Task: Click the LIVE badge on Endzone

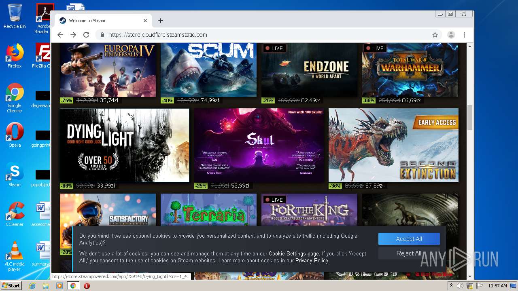Action: 274,48
